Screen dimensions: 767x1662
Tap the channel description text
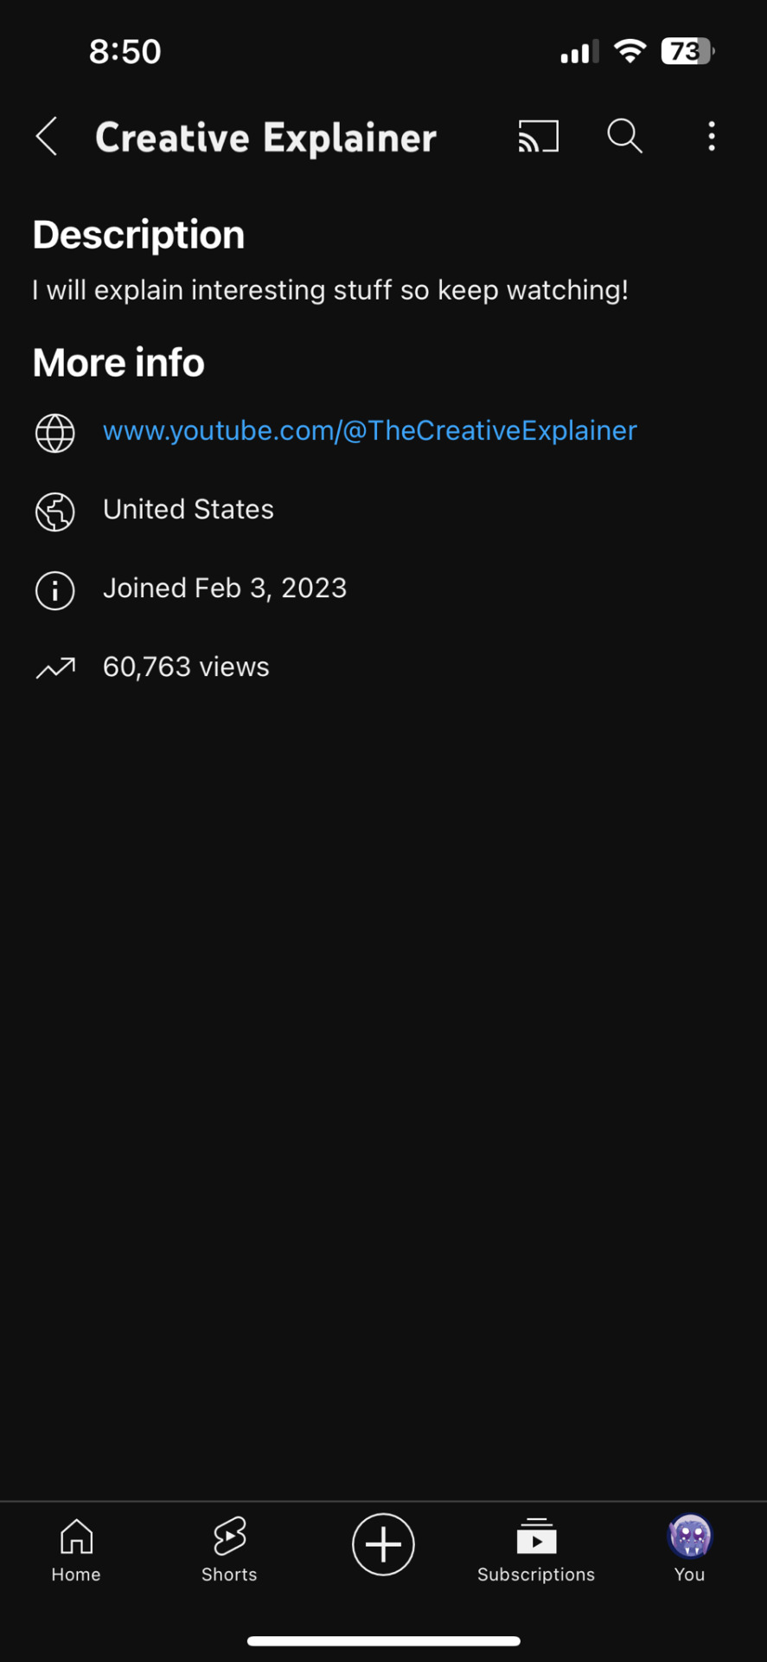coord(330,290)
